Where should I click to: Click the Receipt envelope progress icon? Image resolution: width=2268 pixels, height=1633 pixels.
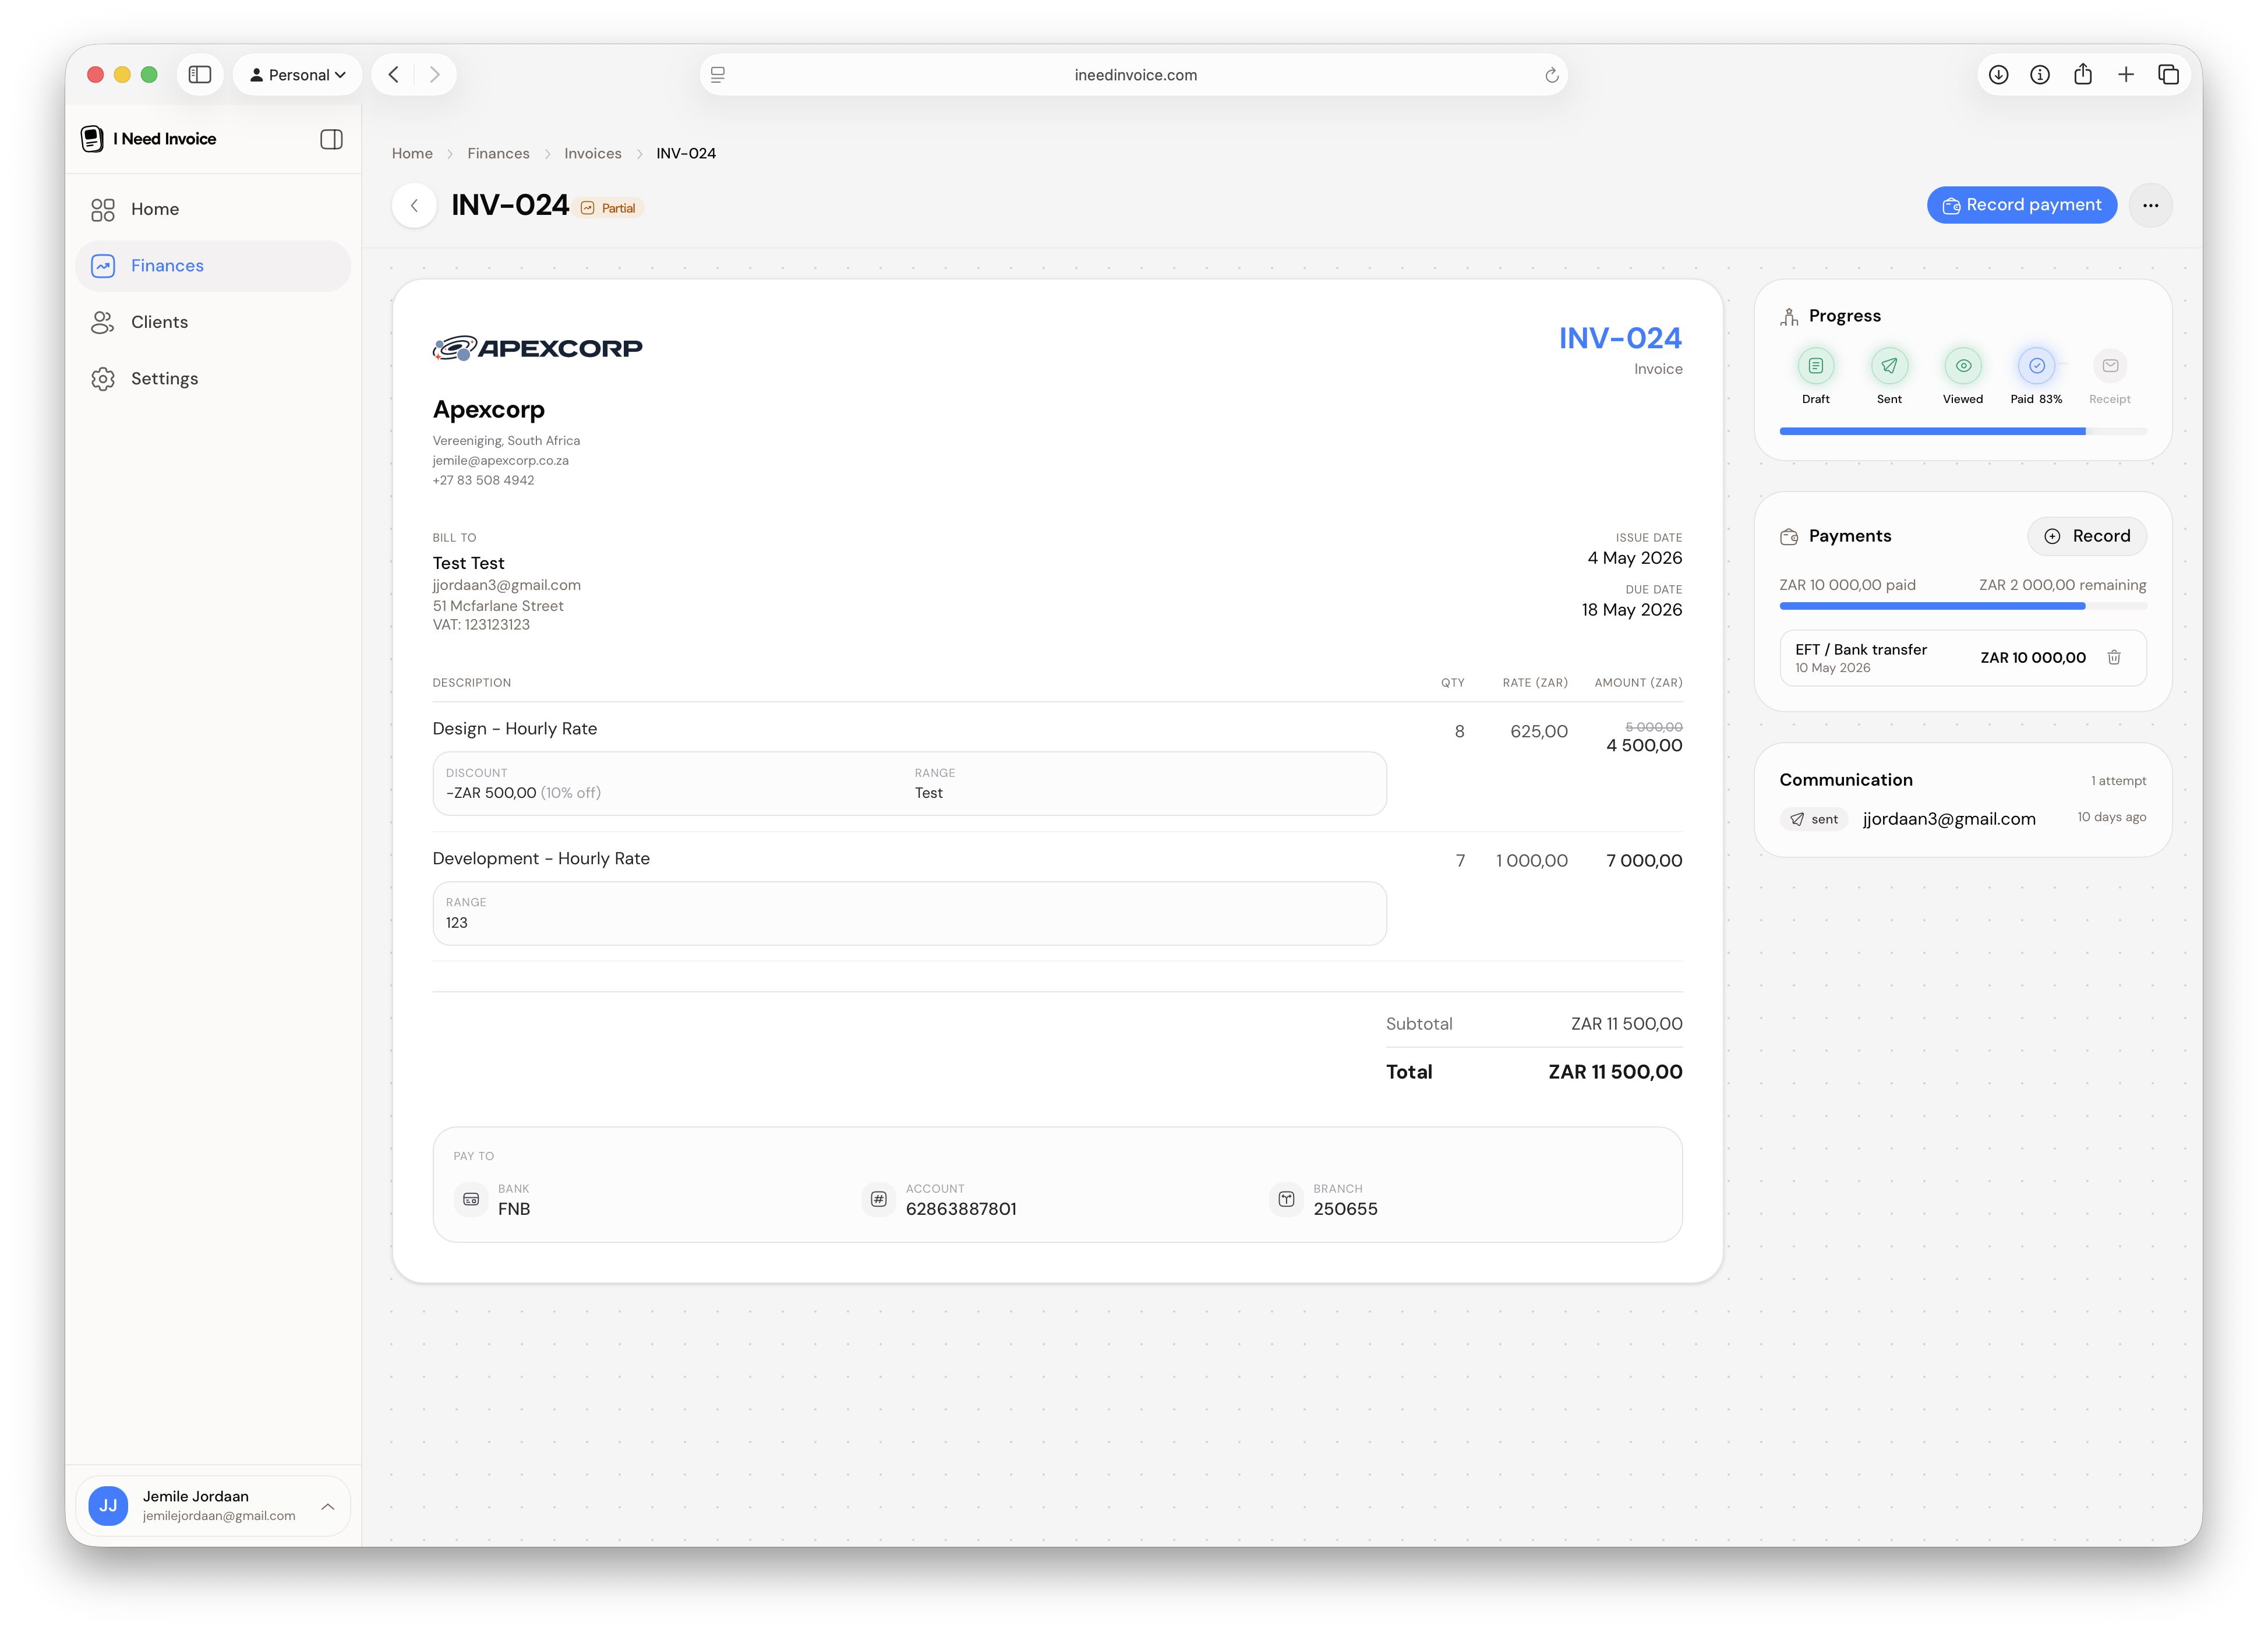(2110, 366)
